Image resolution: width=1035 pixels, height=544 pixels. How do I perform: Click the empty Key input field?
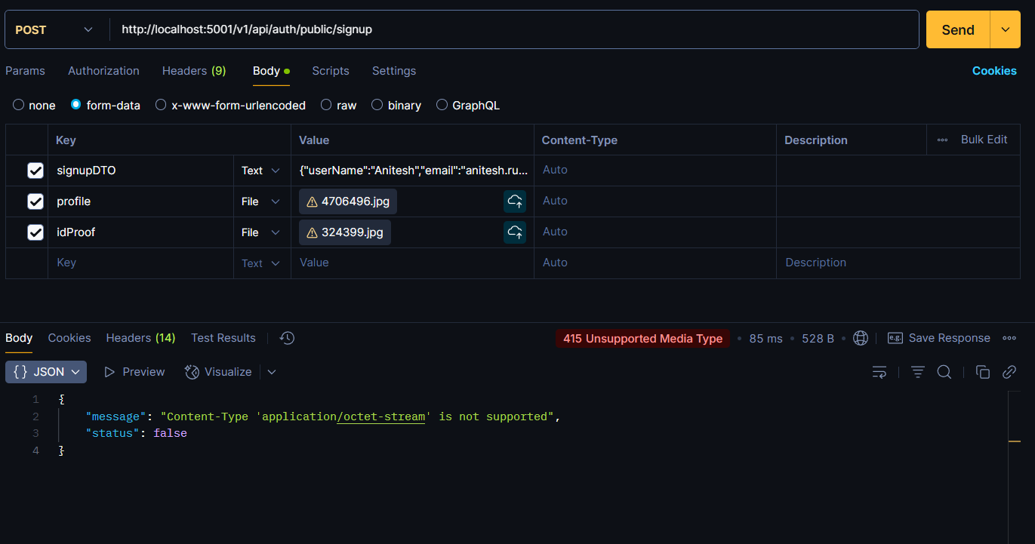coord(140,263)
